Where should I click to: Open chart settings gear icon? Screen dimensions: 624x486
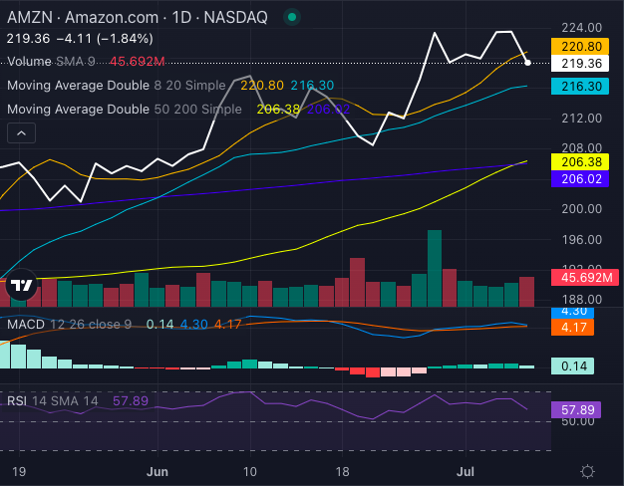click(587, 472)
